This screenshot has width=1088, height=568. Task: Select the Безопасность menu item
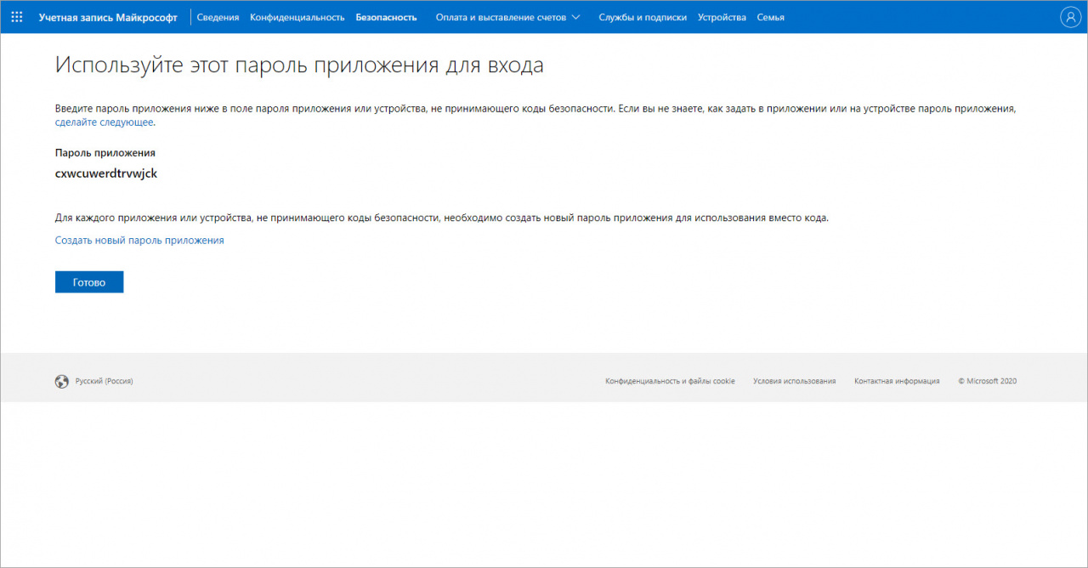386,17
